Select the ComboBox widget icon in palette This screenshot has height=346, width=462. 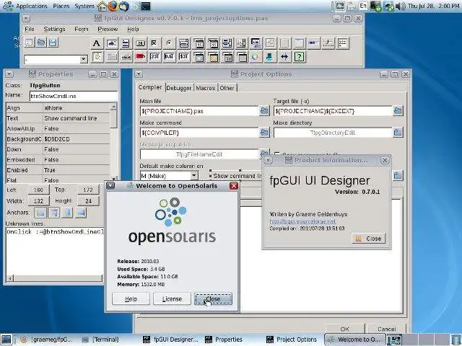click(x=183, y=43)
